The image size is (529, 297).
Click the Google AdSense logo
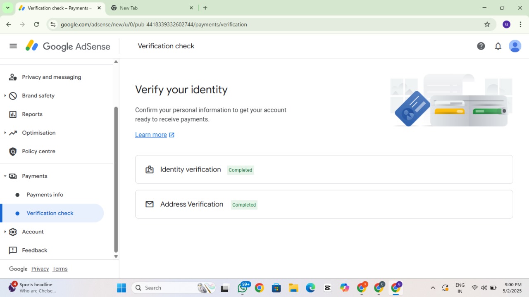click(x=68, y=46)
